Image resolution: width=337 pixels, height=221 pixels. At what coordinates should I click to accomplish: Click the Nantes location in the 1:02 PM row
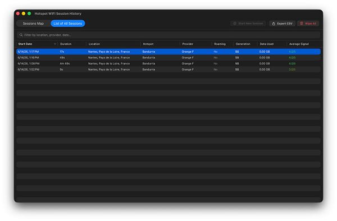[x=109, y=70]
